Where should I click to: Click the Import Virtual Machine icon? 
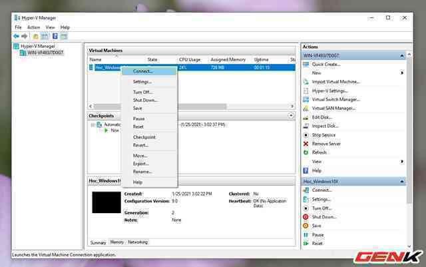click(x=306, y=82)
